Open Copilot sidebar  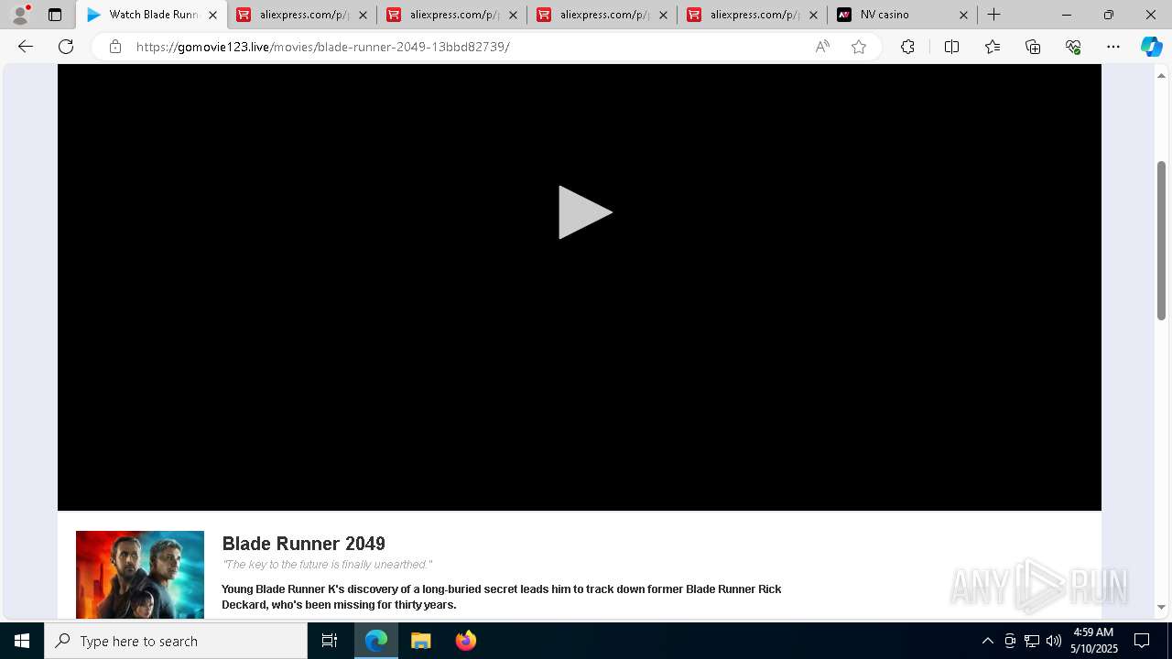click(x=1151, y=47)
